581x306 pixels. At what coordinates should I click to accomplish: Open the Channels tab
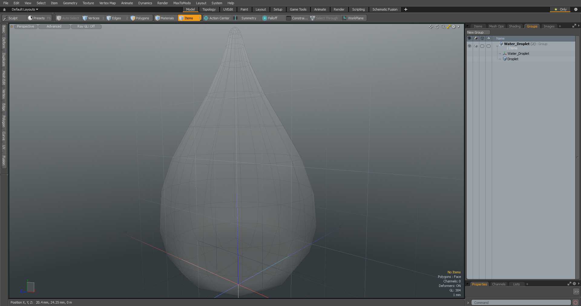(x=499, y=284)
